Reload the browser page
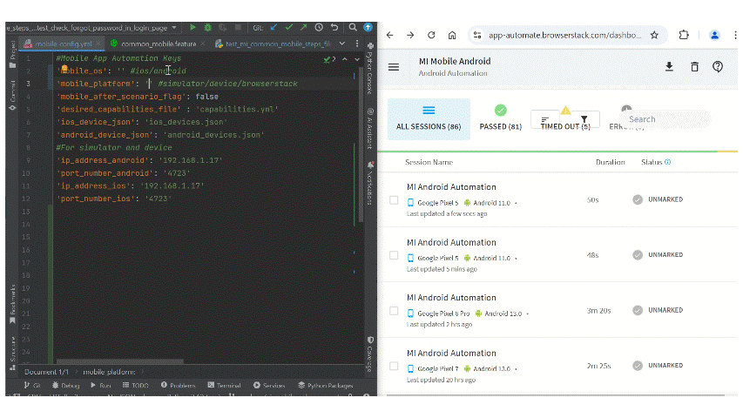 click(x=431, y=35)
